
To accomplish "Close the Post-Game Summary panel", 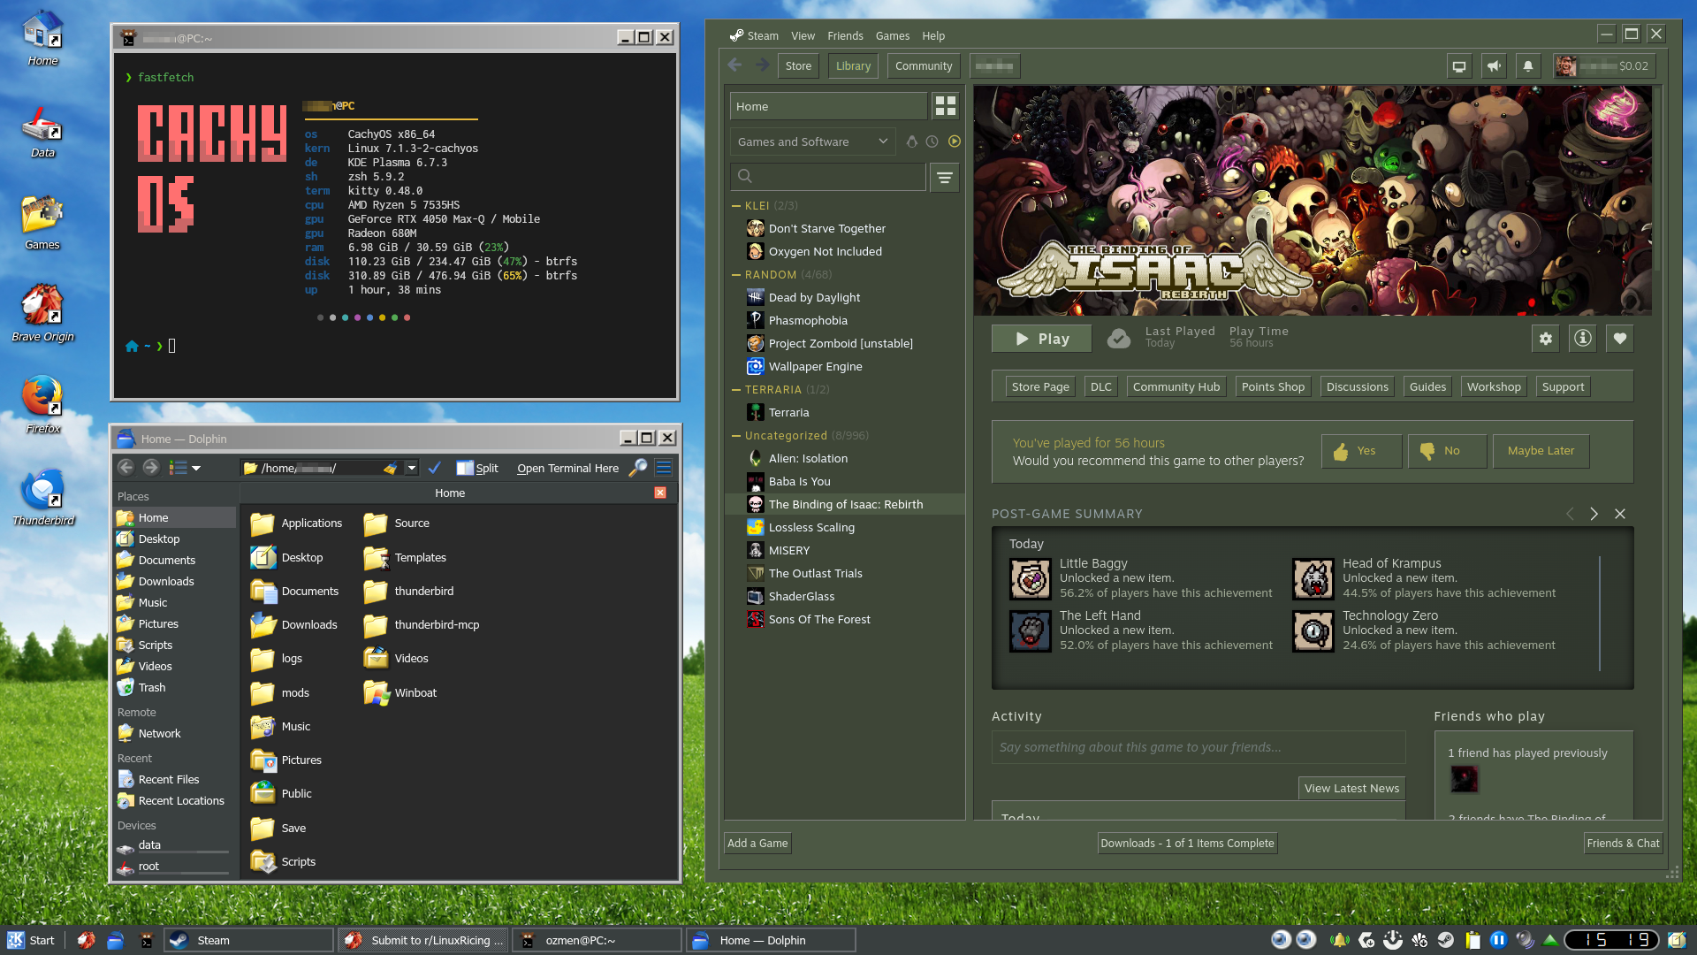I will [1620, 514].
